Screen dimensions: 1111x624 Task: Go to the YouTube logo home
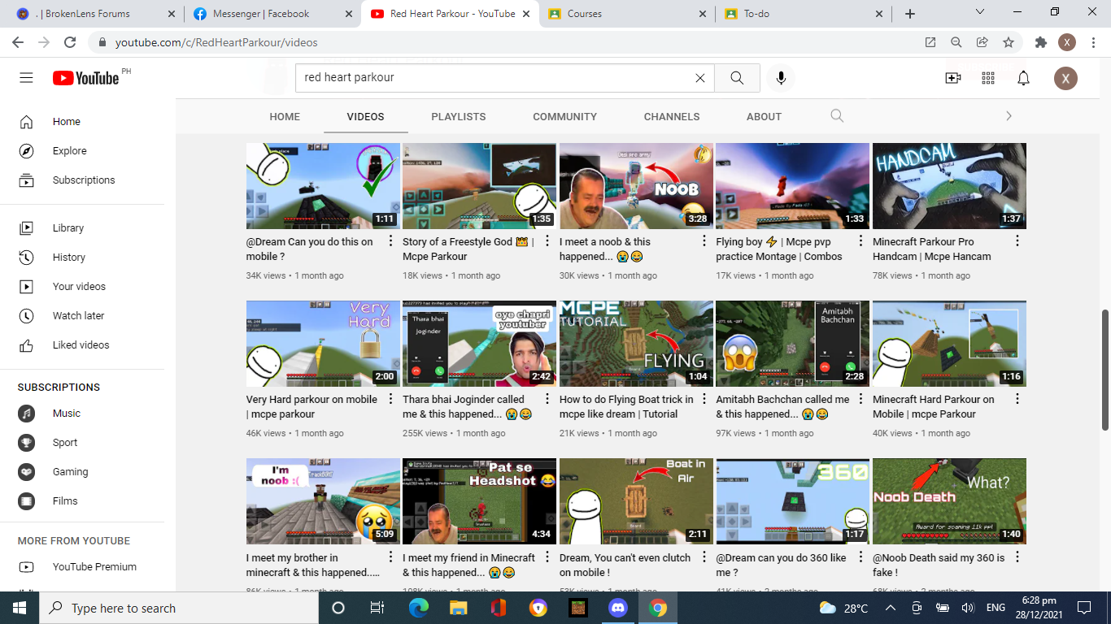[86, 78]
